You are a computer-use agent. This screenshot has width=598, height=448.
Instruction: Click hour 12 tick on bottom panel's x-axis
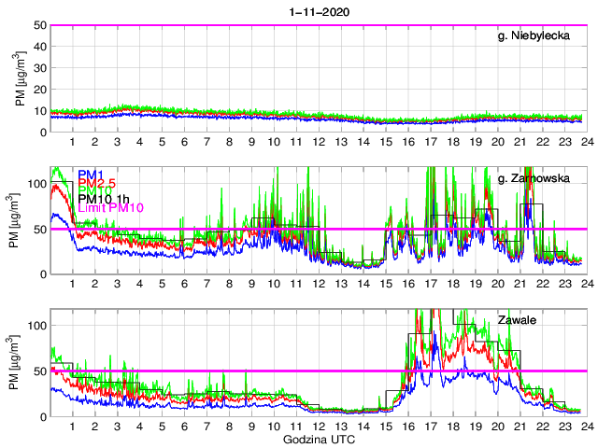318,426
